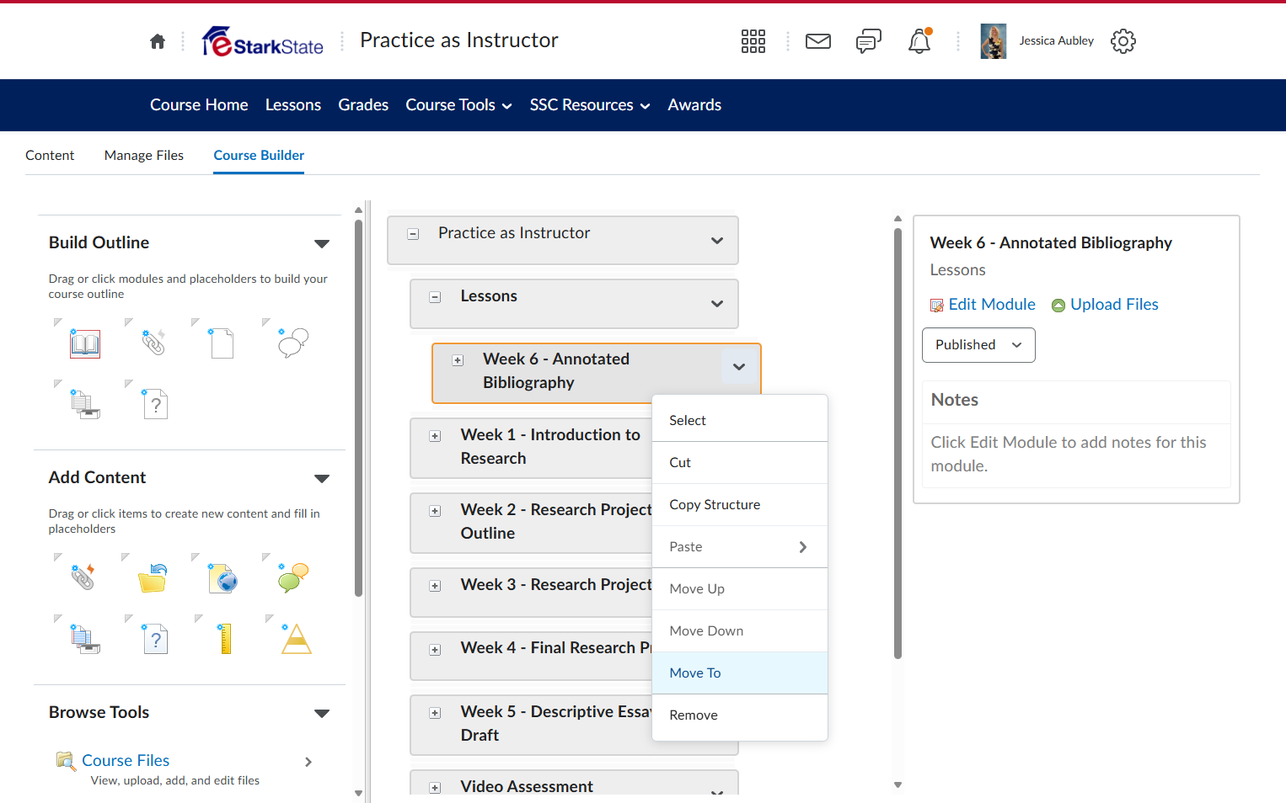The image size is (1286, 803).
Task: Collapse the Build Outline panel arrow
Action: [x=322, y=244]
